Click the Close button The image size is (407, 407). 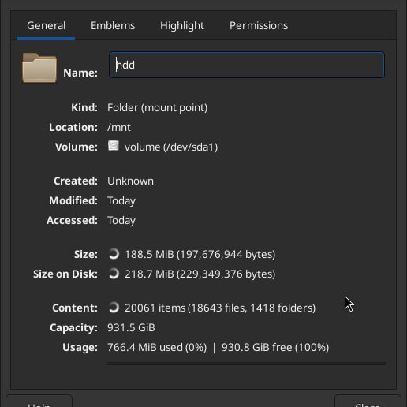[x=368, y=401]
